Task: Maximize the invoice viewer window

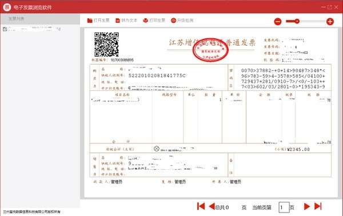Action: [330, 7]
